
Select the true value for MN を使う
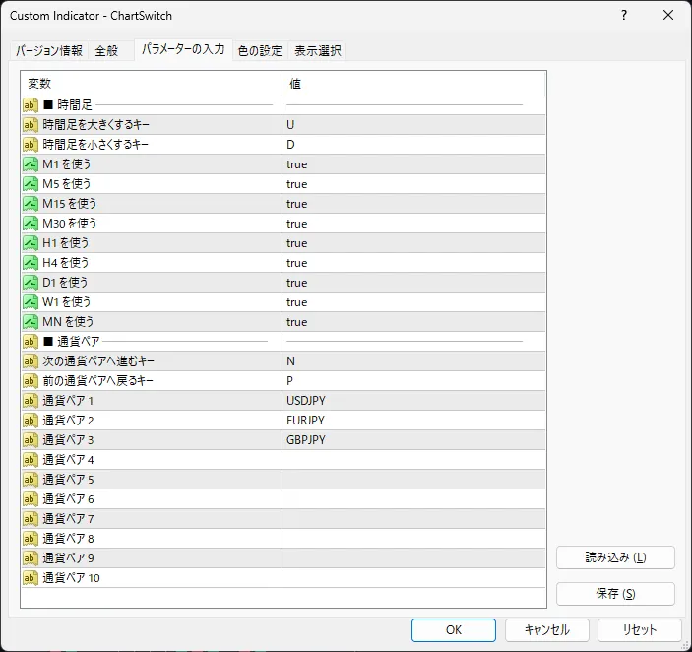click(297, 322)
